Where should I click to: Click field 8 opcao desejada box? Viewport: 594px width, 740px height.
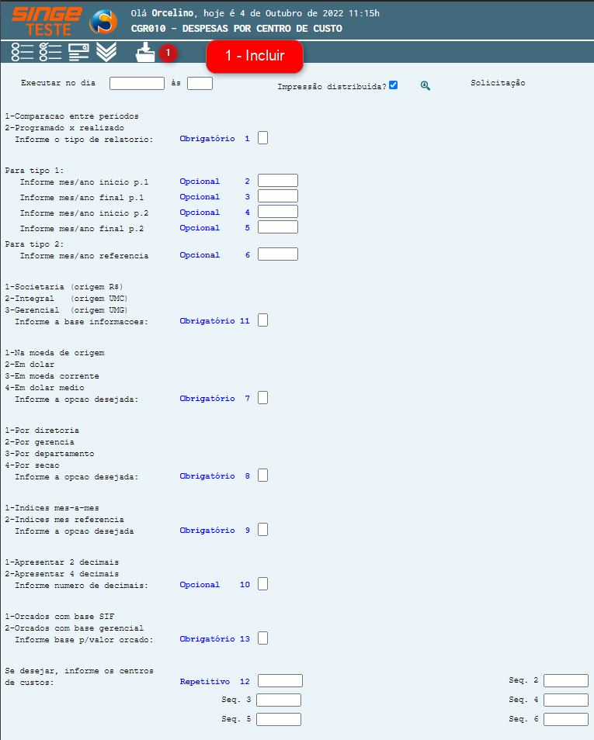[262, 475]
